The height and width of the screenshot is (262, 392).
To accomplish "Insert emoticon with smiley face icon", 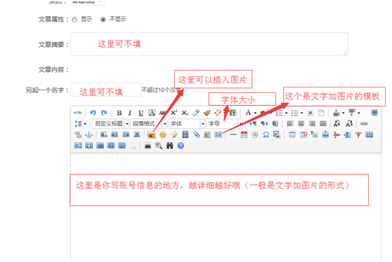I will tap(163, 135).
